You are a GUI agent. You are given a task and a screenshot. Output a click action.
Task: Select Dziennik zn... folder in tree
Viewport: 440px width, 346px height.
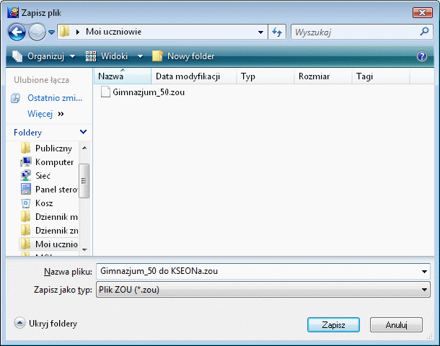[x=57, y=231]
